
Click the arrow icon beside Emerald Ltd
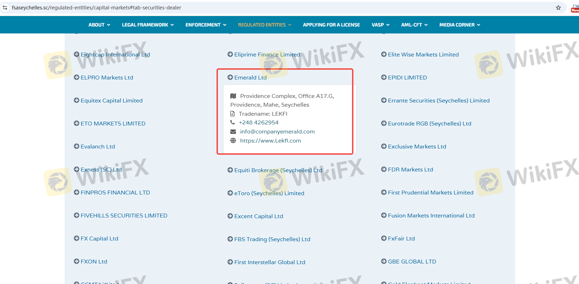point(230,77)
